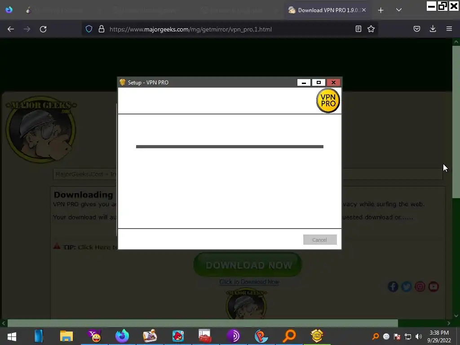
Task: Show site security lock information
Action: [102, 29]
